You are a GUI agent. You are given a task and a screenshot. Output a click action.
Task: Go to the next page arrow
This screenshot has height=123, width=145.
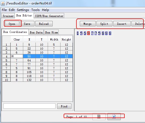coord(114,116)
